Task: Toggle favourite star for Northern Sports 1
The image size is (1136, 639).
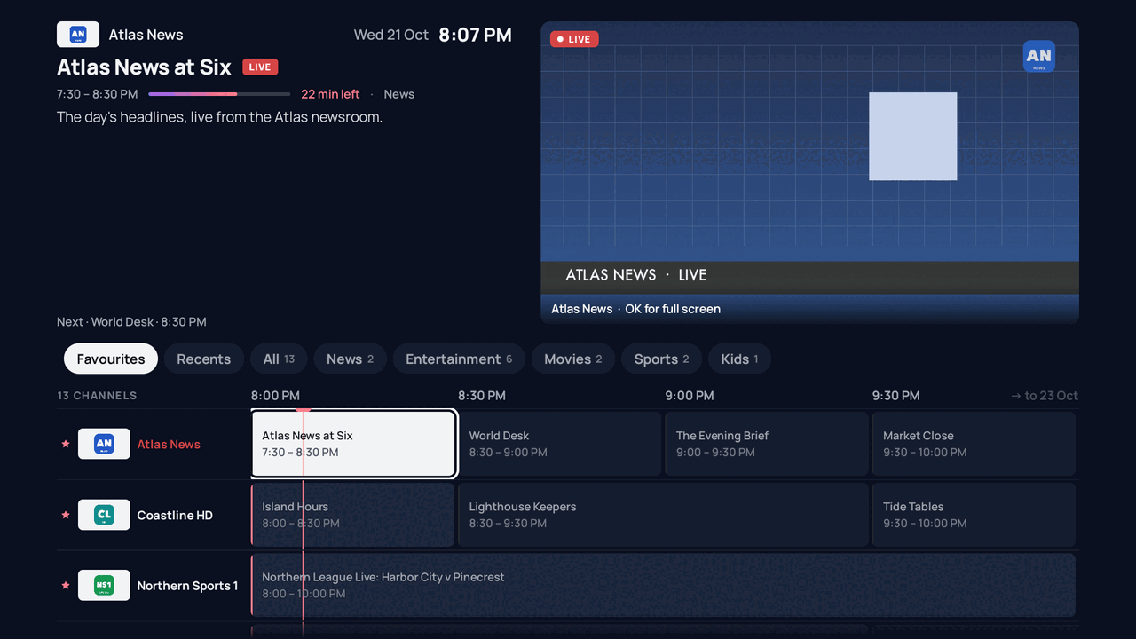Action: [x=65, y=586]
